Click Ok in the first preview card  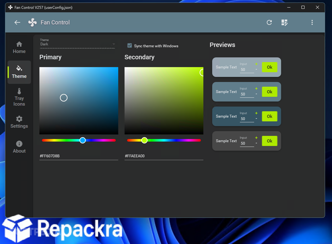pyautogui.click(x=270, y=67)
